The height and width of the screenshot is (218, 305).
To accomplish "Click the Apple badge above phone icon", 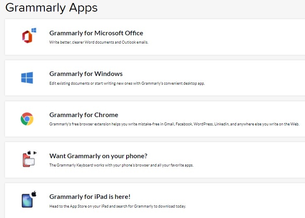I will (x=29, y=153).
